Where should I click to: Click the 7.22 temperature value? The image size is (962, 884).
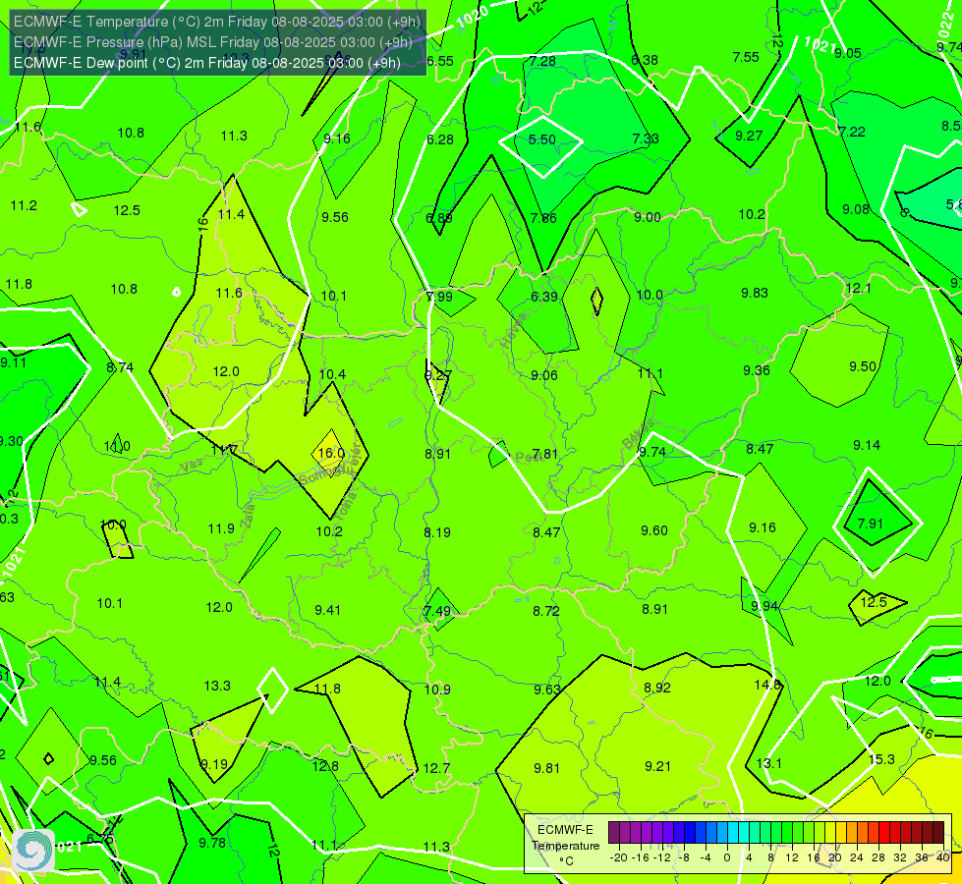(x=852, y=132)
